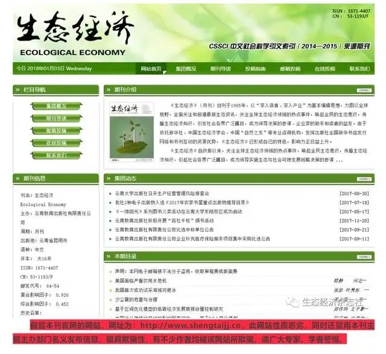Click MORE icon in 本期目录 section header
This screenshot has height=354, width=386.
tap(363, 257)
